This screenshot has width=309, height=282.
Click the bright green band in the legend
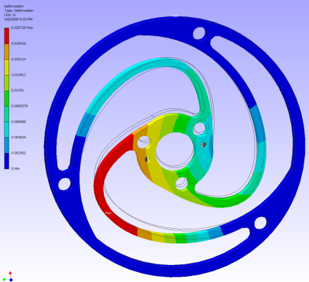point(7,99)
